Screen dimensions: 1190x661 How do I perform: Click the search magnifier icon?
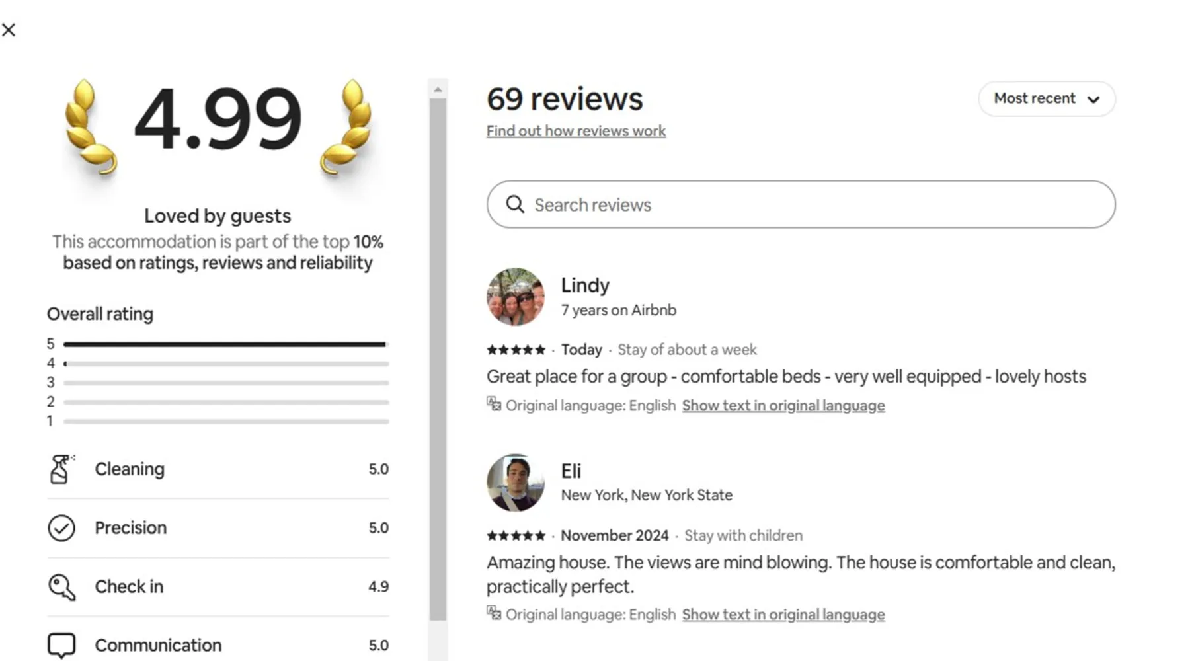(515, 205)
